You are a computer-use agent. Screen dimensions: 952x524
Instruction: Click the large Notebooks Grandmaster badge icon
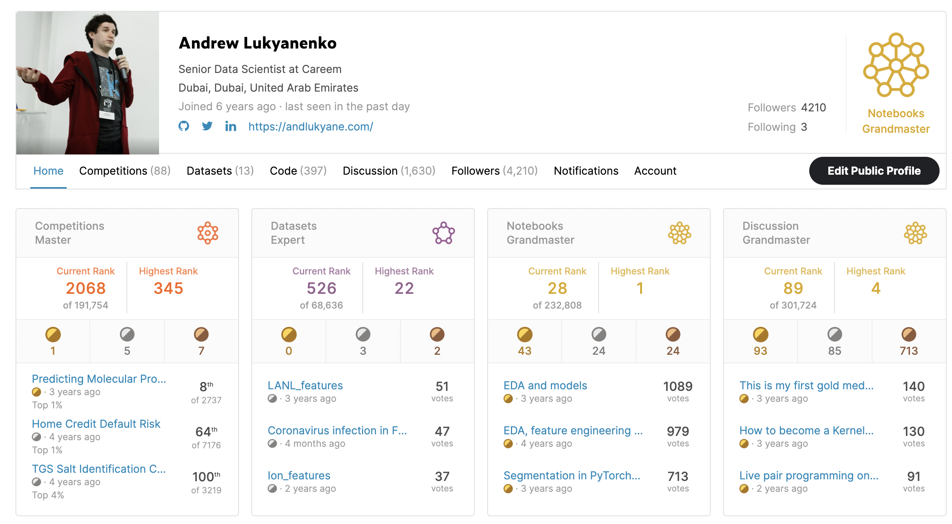[895, 65]
